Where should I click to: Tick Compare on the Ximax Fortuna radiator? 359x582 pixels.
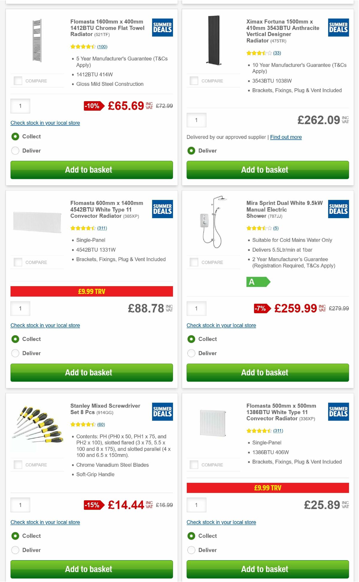pyautogui.click(x=194, y=81)
